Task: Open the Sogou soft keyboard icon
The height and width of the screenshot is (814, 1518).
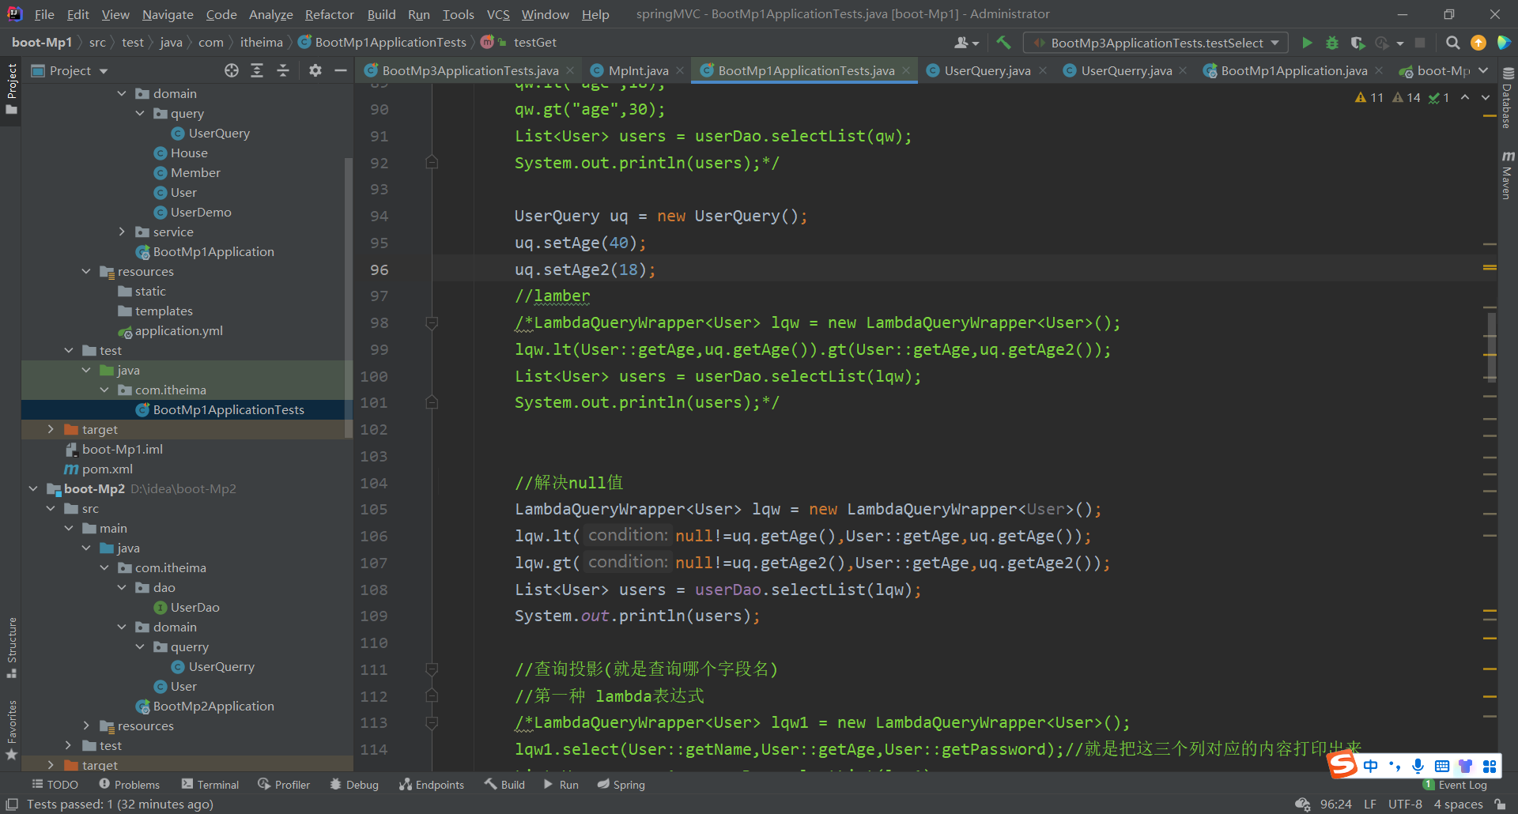Action: 1441,766
